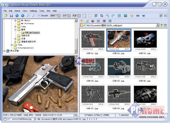
Task: Select the Crop tool
Action: click(101, 16)
